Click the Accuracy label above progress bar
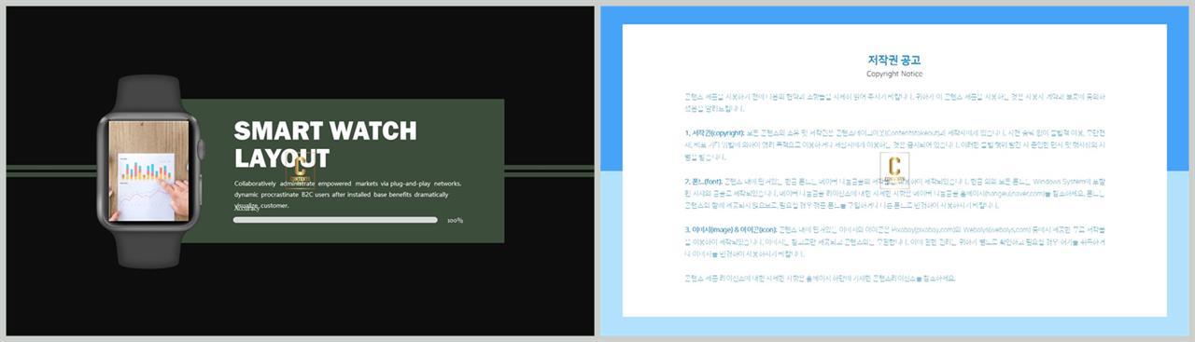 [x=246, y=209]
